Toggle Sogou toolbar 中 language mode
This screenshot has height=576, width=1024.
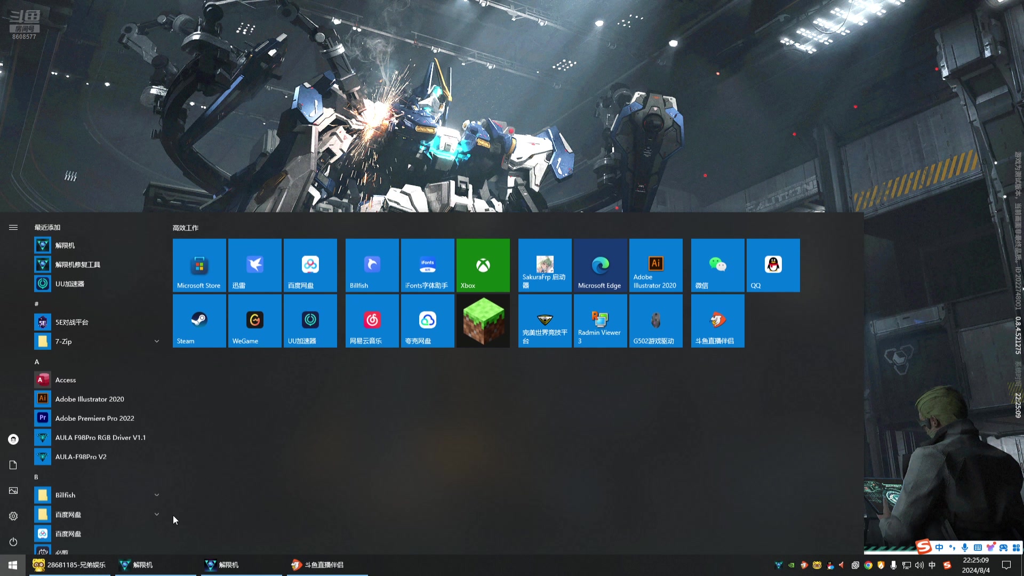tap(939, 548)
